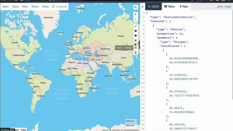Open the Help tab
This screenshot has height=131, width=233.
pyautogui.click(x=183, y=7)
